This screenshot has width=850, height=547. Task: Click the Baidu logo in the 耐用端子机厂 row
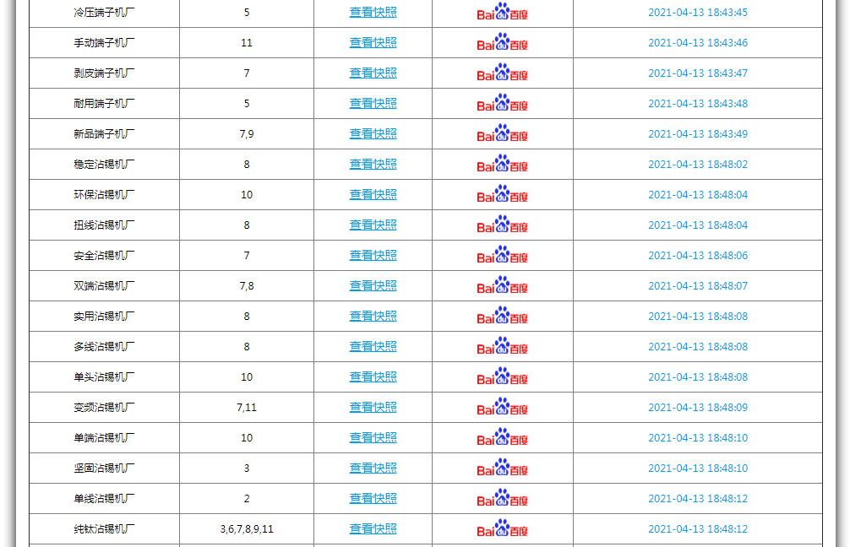[x=503, y=103]
